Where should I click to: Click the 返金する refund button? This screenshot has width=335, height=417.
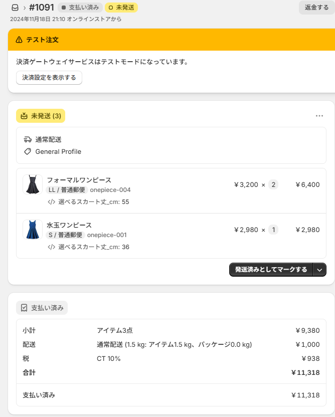tap(316, 8)
